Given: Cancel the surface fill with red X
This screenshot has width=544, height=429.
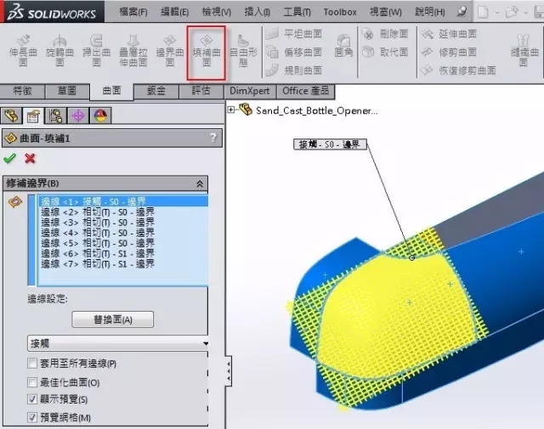Looking at the screenshot, I should point(31,159).
